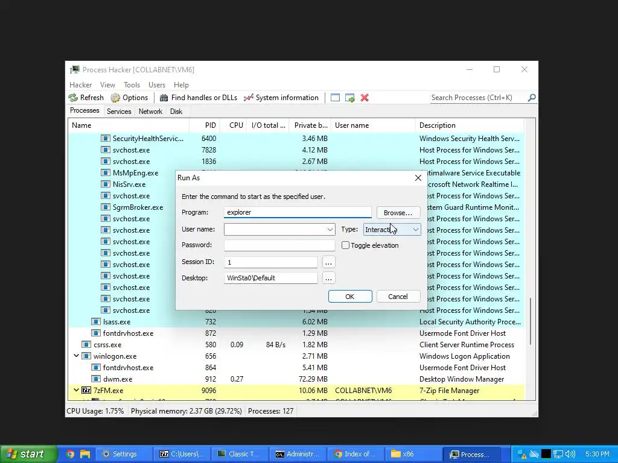Image resolution: width=618 pixels, height=463 pixels.
Task: Click Find handles or DLLs
Action: point(198,98)
